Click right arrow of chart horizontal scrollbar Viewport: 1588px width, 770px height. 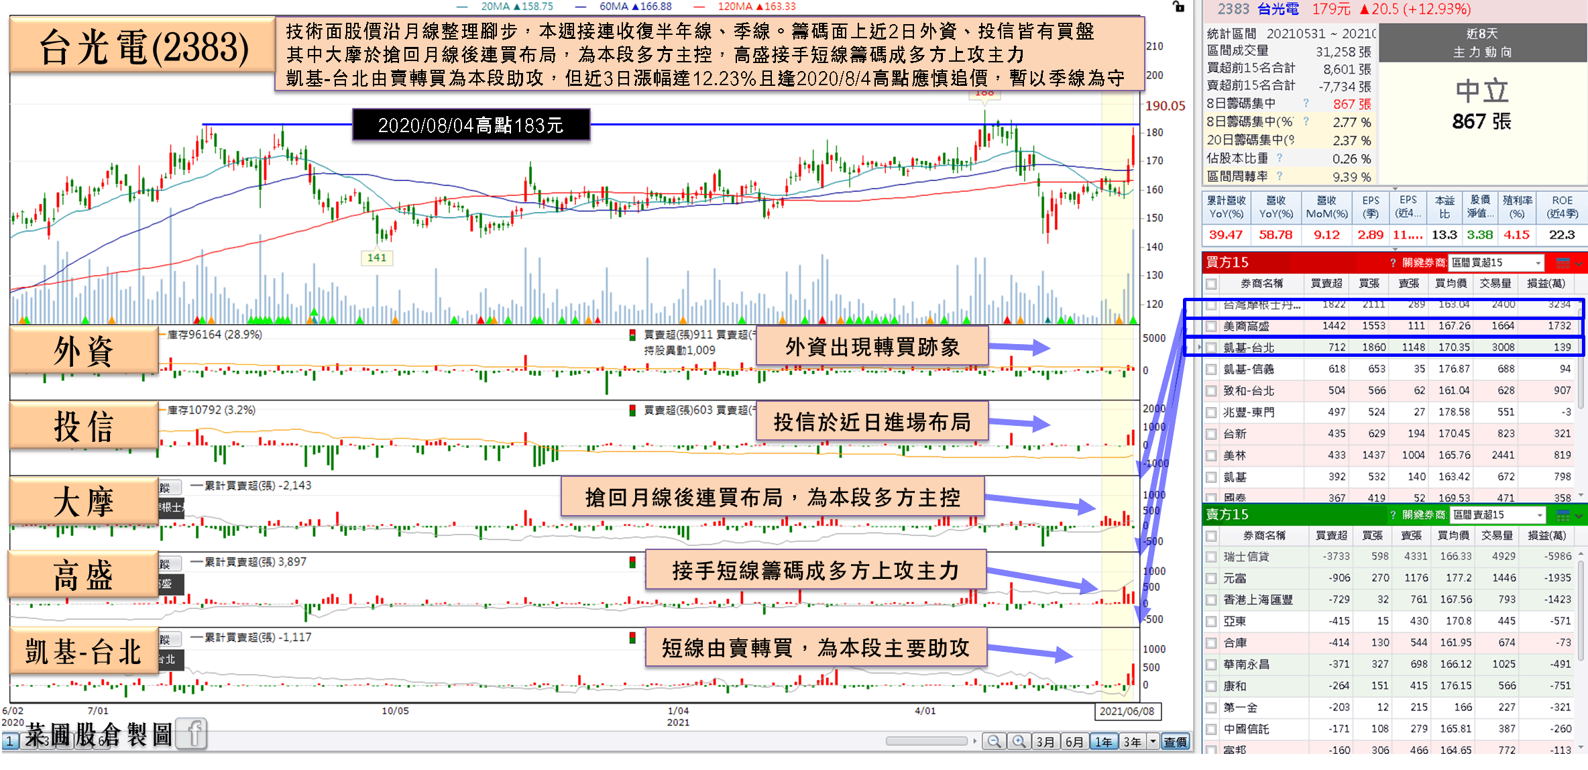click(x=974, y=741)
